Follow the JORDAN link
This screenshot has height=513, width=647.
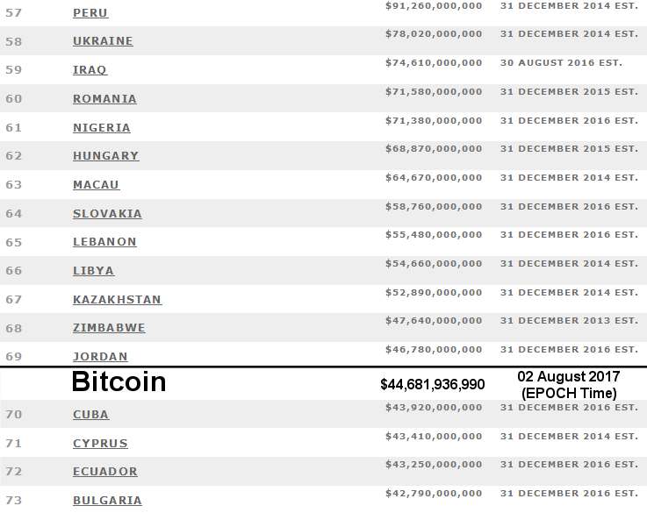[x=100, y=357]
